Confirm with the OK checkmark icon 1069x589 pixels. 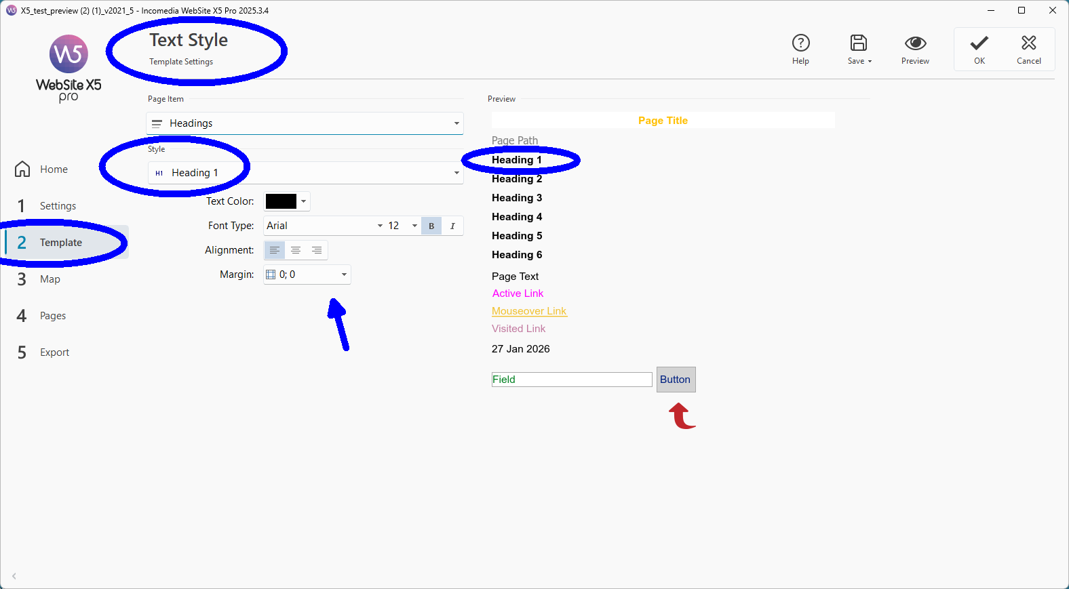click(x=979, y=43)
